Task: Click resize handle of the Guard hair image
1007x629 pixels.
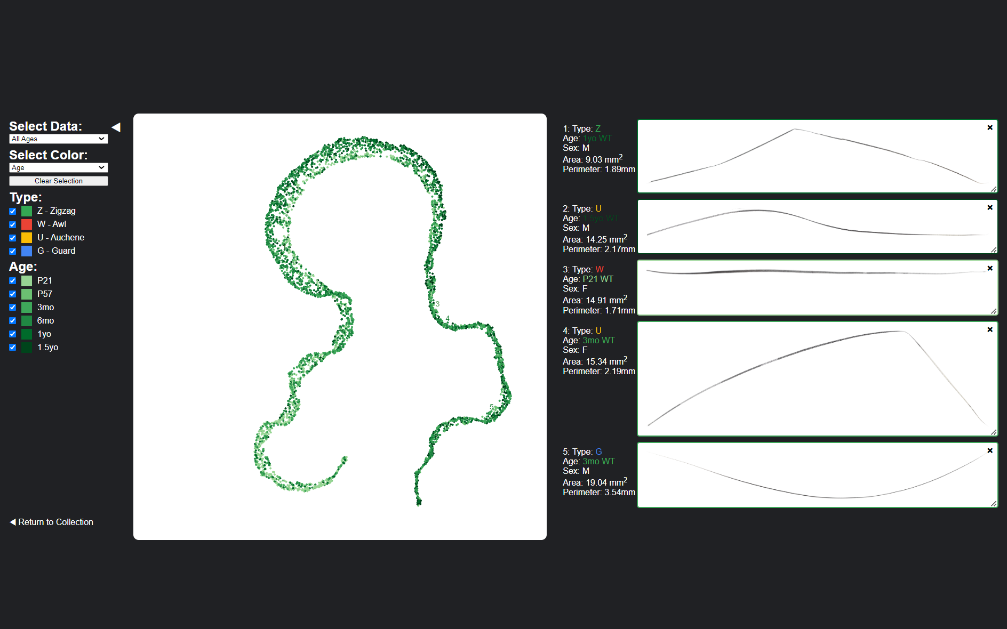Action: [x=994, y=504]
